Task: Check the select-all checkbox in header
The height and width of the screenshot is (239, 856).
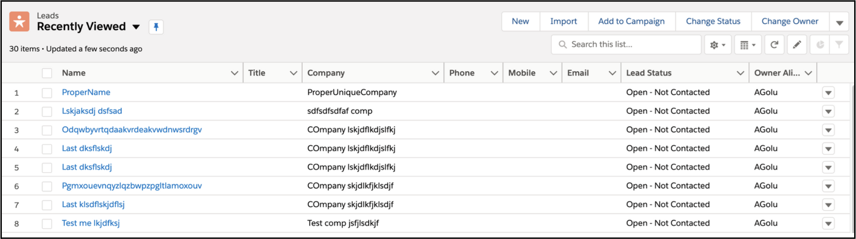Action: [47, 73]
